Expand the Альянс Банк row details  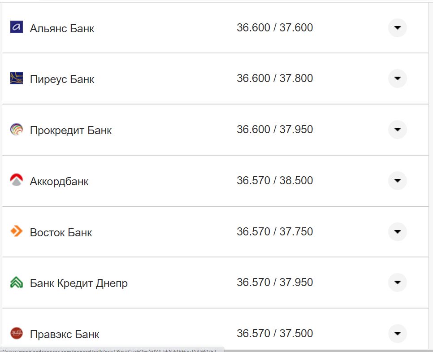397,27
